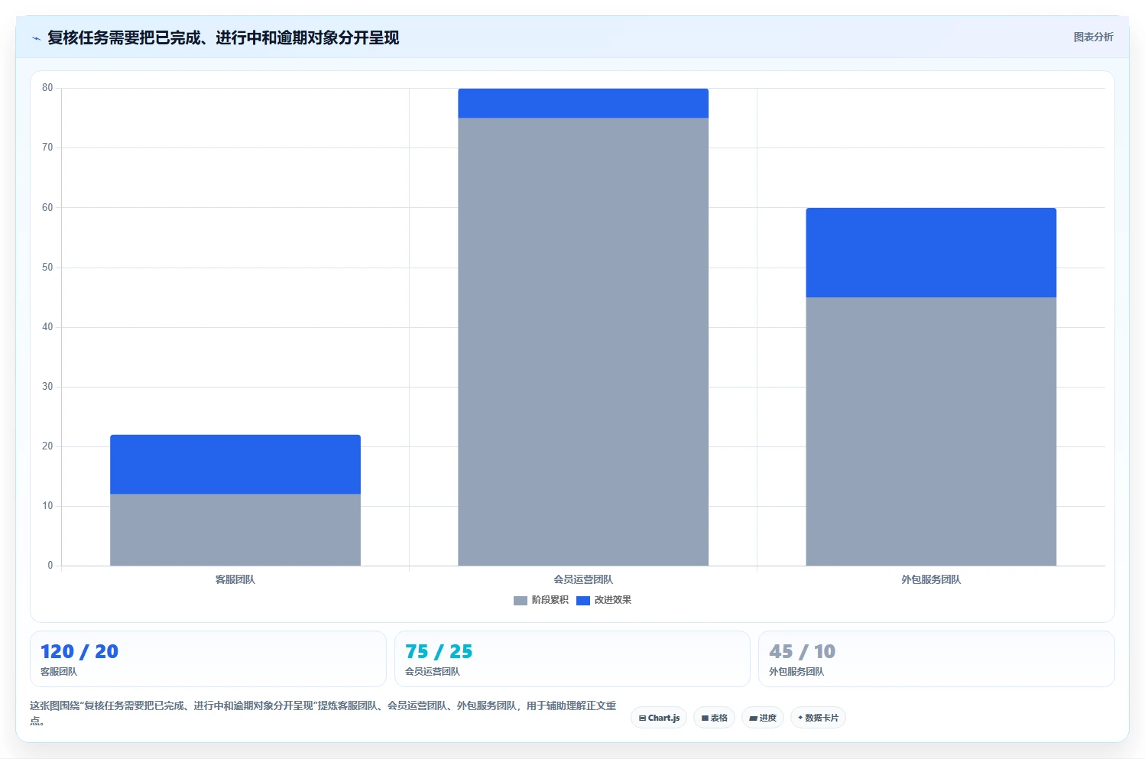Click the 客服团队 x-axis label under the chart
Viewport: 1145px width, 759px height.
click(235, 579)
